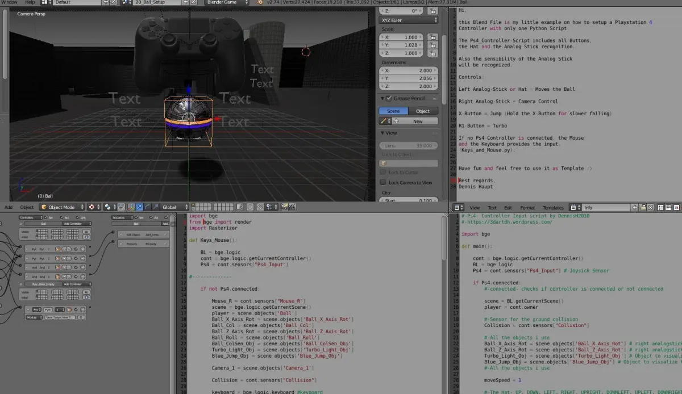The height and width of the screenshot is (394, 682).
Task: Open the Templates menu in text editor
Action: point(552,208)
